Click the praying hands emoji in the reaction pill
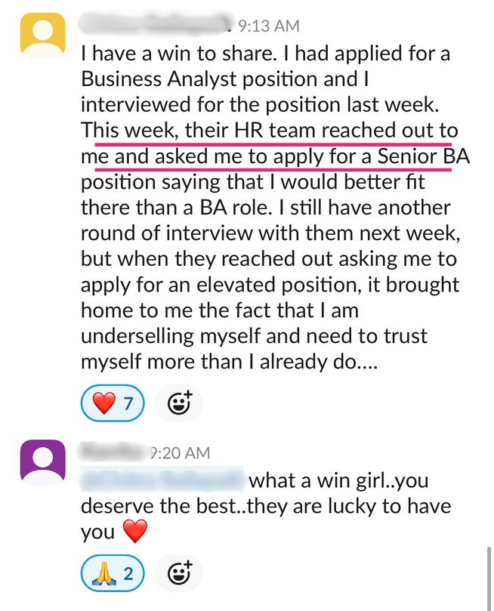 pyautogui.click(x=102, y=574)
